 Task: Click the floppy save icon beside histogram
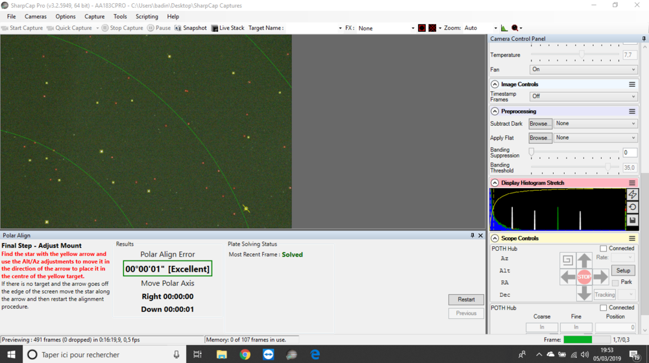[632, 220]
